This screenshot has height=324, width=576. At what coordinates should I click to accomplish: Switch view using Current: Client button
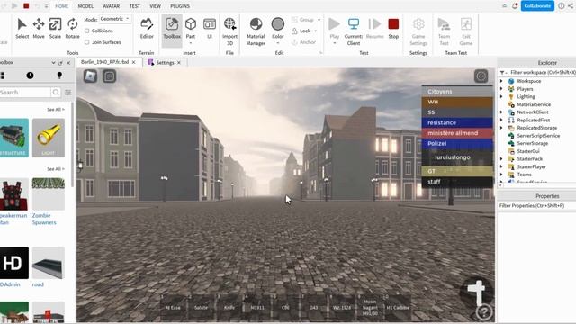(x=354, y=31)
